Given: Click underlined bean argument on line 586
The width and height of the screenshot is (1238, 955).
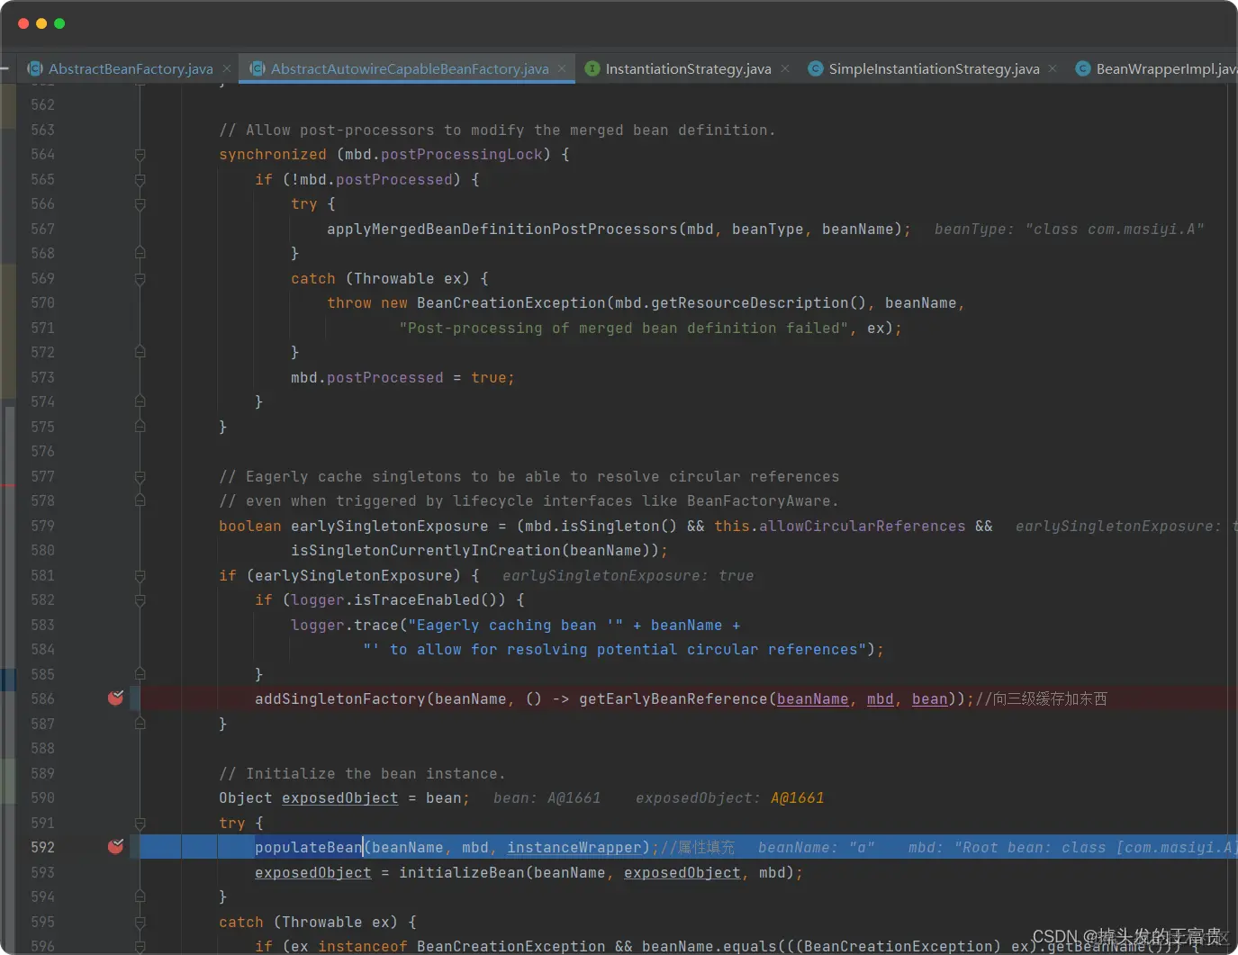Looking at the screenshot, I should coord(929,699).
